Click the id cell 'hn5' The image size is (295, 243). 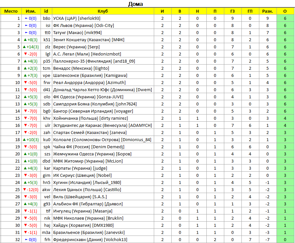(x=46, y=183)
